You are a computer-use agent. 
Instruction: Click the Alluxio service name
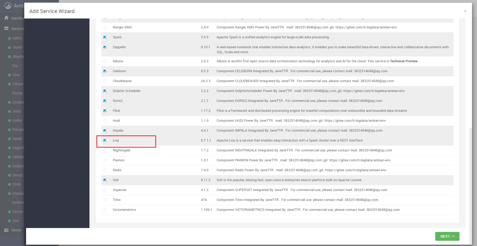point(118,61)
